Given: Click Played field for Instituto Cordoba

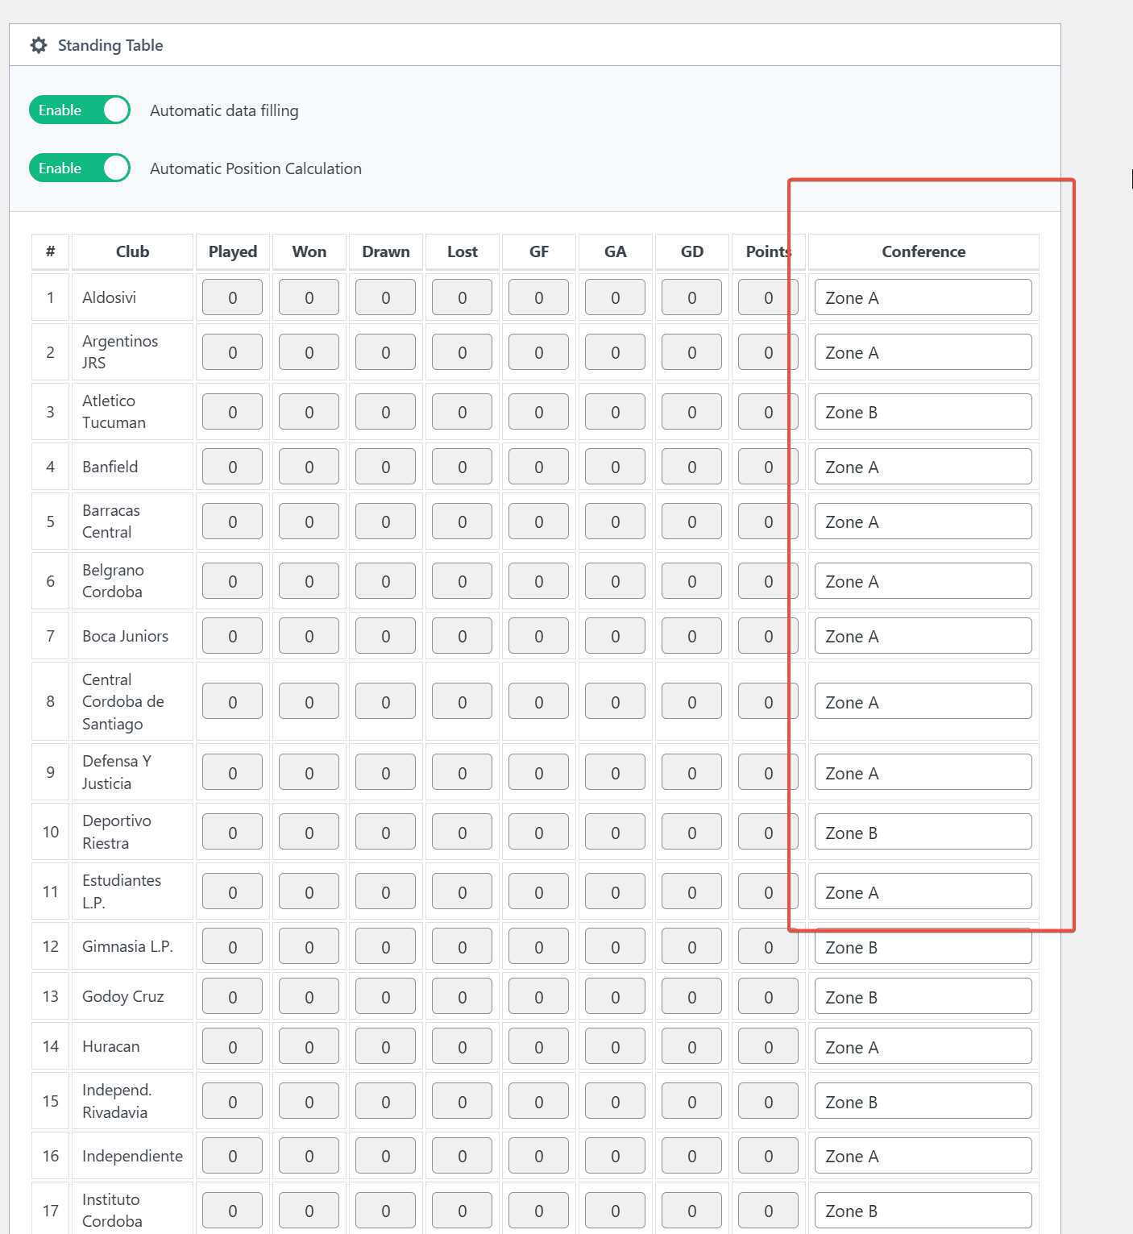Looking at the screenshot, I should click(x=233, y=1211).
